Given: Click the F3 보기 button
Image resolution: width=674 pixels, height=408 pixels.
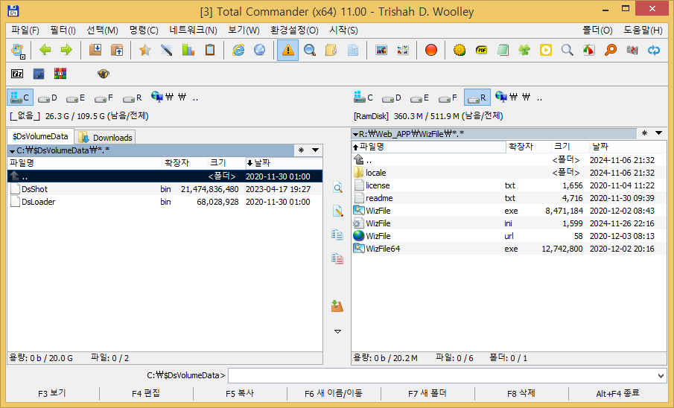Looking at the screenshot, I should pyautogui.click(x=52, y=393).
